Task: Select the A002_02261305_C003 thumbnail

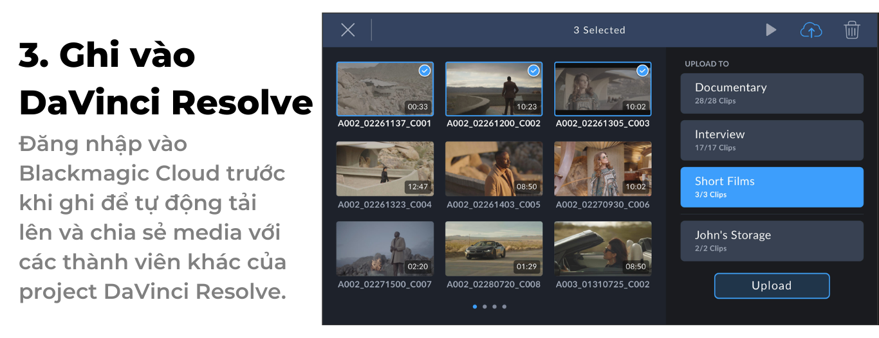Action: [x=603, y=89]
